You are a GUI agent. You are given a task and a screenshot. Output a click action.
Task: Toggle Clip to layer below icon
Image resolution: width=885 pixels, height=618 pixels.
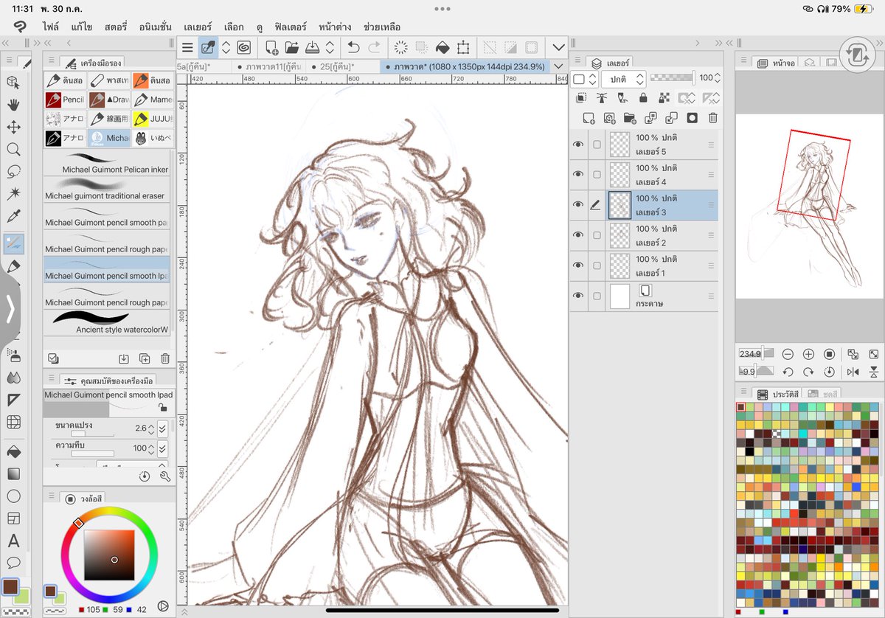[581, 97]
